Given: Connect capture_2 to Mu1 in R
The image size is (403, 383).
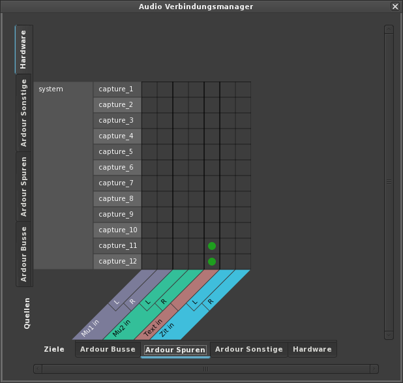Looking at the screenshot, I should 165,105.
